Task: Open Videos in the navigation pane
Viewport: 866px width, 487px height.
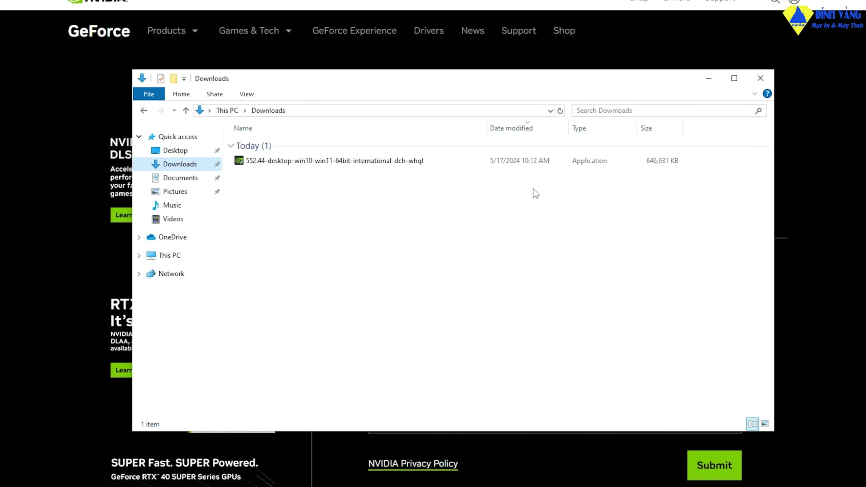Action: [x=173, y=219]
